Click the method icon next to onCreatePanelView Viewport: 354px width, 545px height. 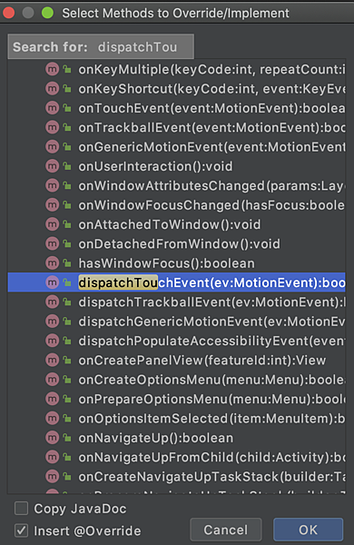tap(53, 360)
